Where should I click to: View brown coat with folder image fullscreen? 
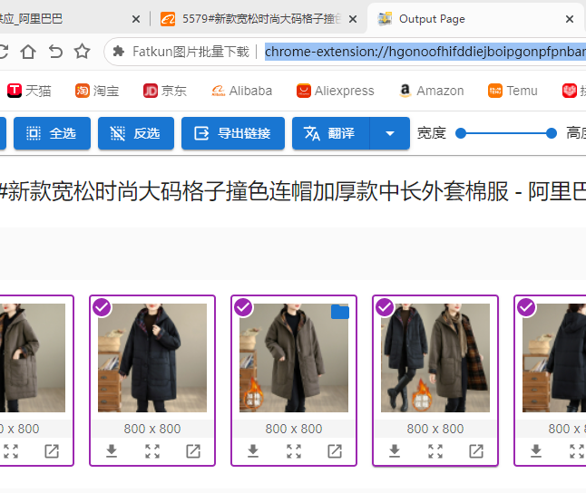coord(294,451)
